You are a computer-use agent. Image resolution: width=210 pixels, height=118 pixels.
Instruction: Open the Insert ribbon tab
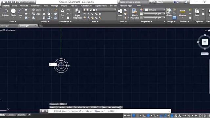tap(14, 6)
